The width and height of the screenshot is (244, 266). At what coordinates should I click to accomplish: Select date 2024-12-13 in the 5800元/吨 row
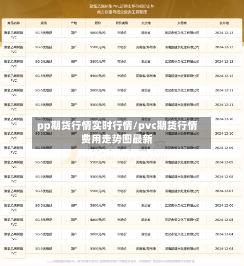coord(224,33)
